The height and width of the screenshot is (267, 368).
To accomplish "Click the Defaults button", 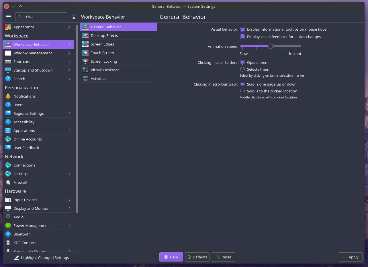I will (x=197, y=257).
